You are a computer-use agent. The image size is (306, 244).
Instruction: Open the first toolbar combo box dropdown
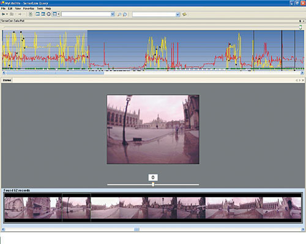tap(113, 14)
